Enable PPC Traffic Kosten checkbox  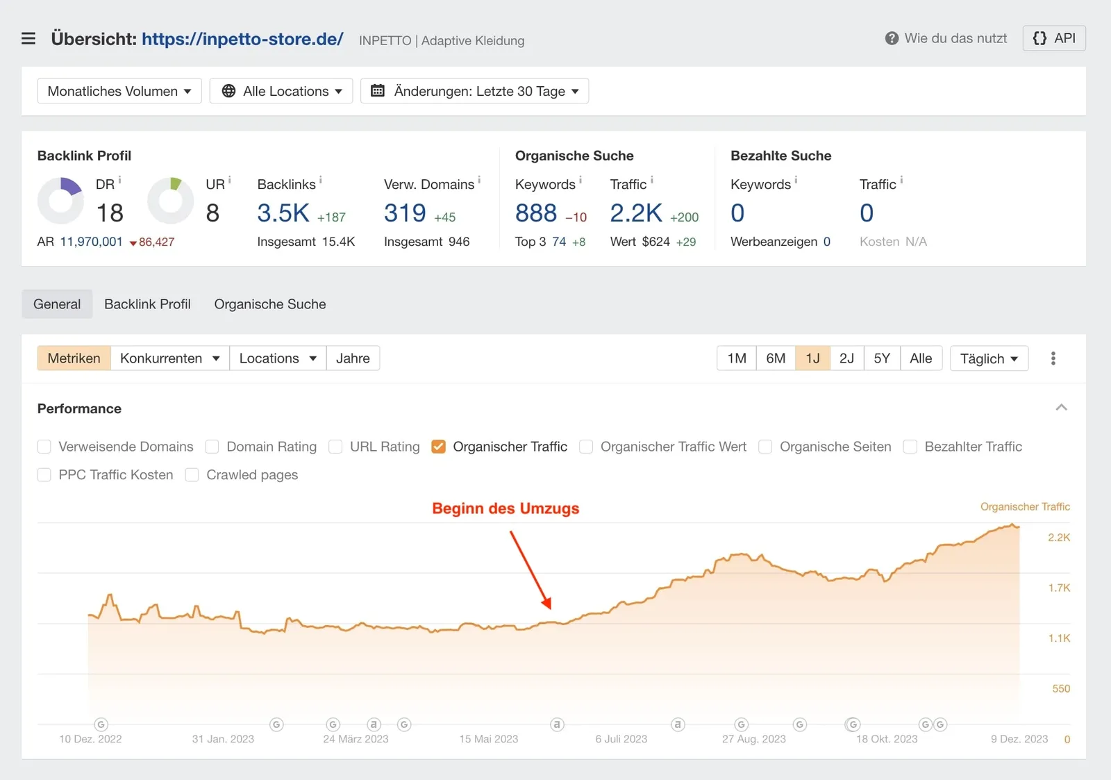point(44,474)
